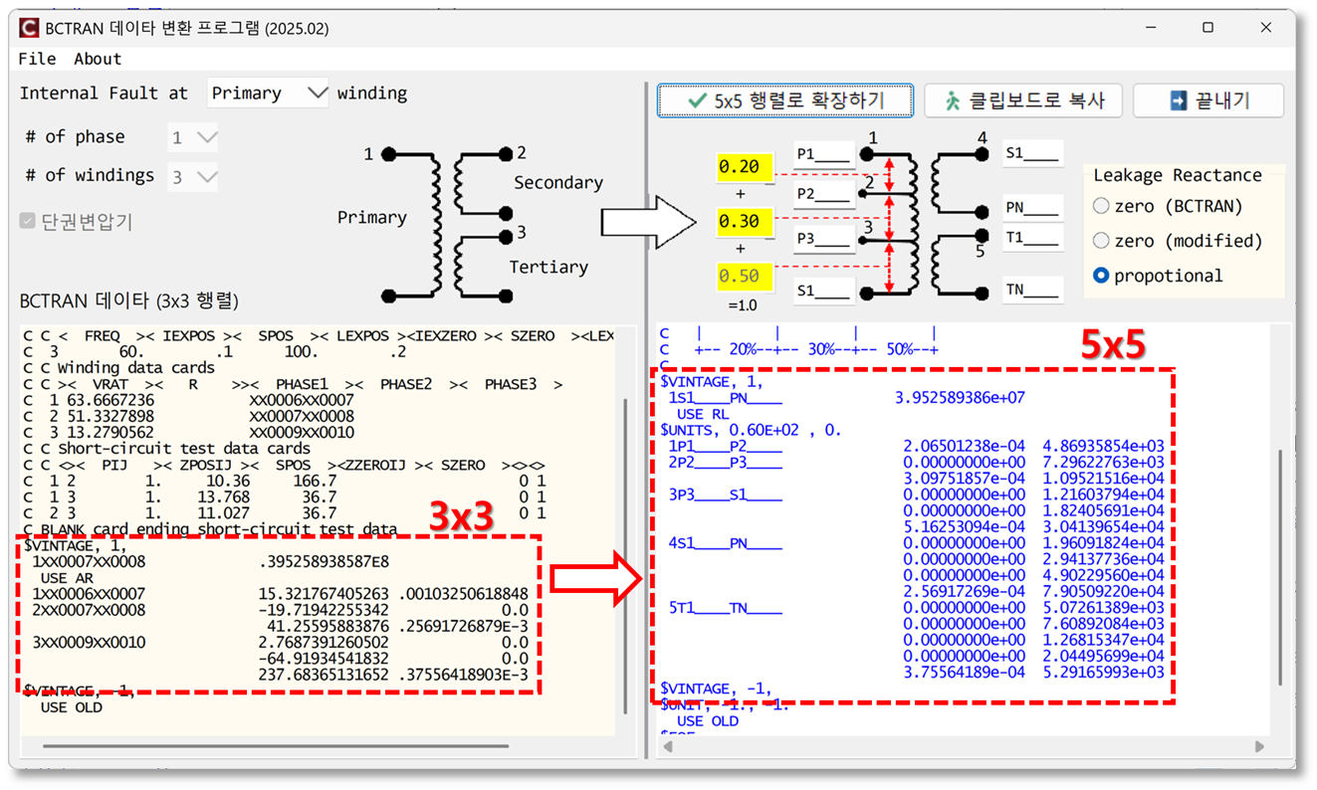Click the S1____ field below the P3 field
The image size is (1317, 790).
[x=824, y=291]
